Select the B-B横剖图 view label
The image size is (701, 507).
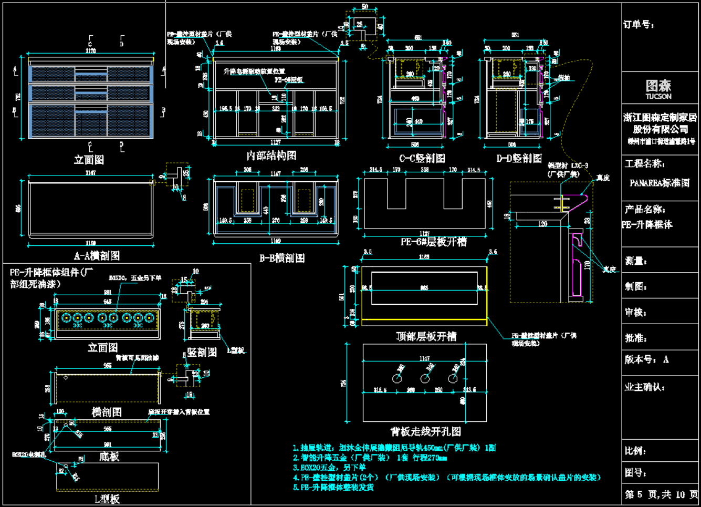(282, 258)
